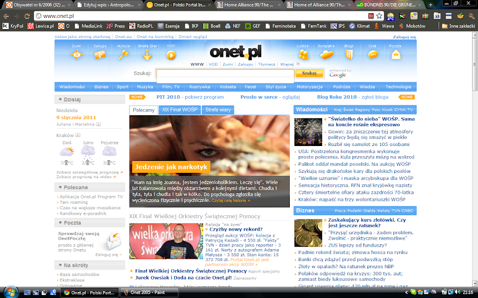
Task: Collapse the Poczta sidebar section
Action: pyautogui.click(x=60, y=222)
